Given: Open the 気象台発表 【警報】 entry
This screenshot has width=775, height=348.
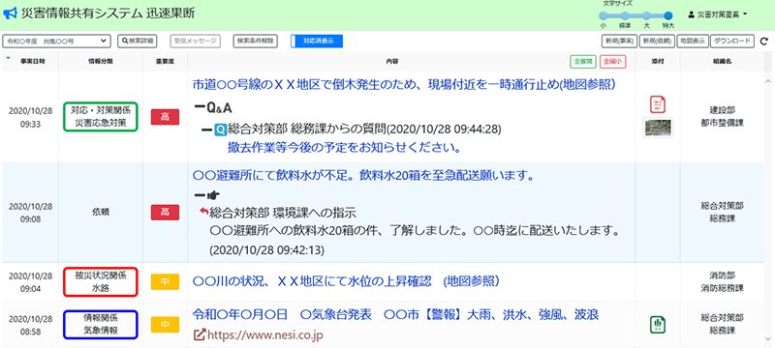Looking at the screenshot, I should pos(395,314).
